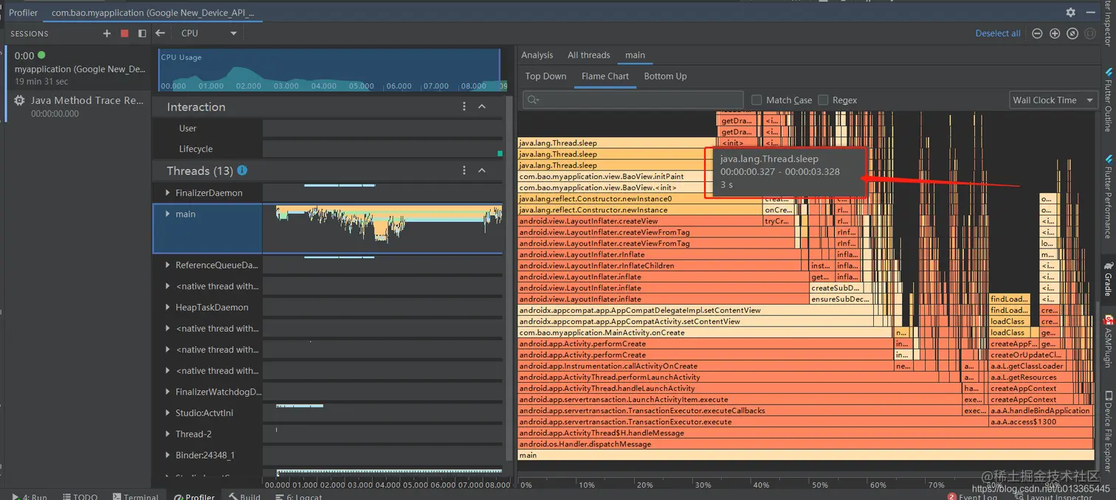
Task: Expand the Binder:24348_1 thread
Action: [168, 456]
